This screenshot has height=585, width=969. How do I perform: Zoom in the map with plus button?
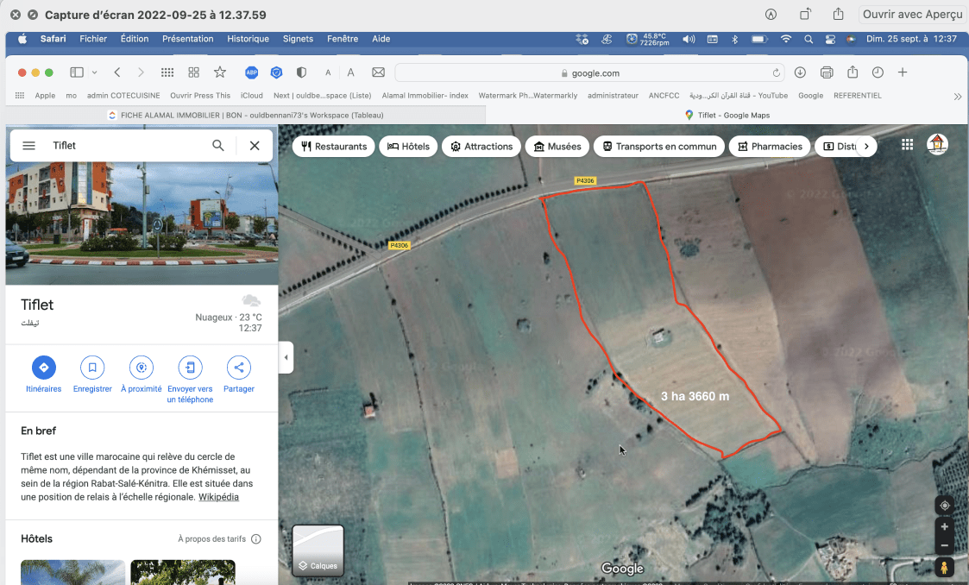[945, 526]
